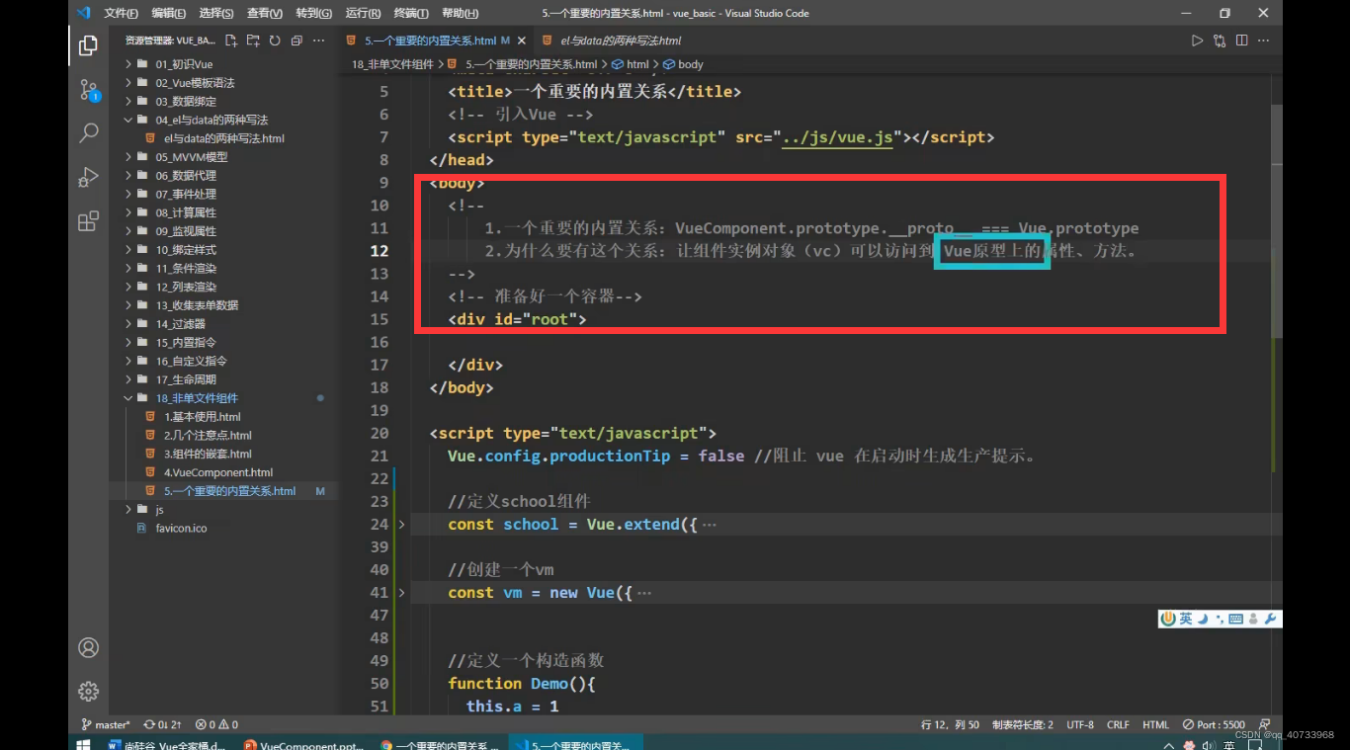The image size is (1350, 750).
Task: Open the 选择(S) menu
Action: point(216,13)
